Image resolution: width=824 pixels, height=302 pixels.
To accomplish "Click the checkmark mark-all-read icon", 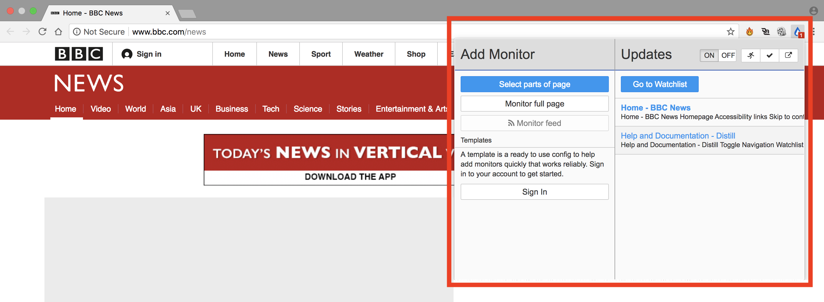I will click(769, 55).
